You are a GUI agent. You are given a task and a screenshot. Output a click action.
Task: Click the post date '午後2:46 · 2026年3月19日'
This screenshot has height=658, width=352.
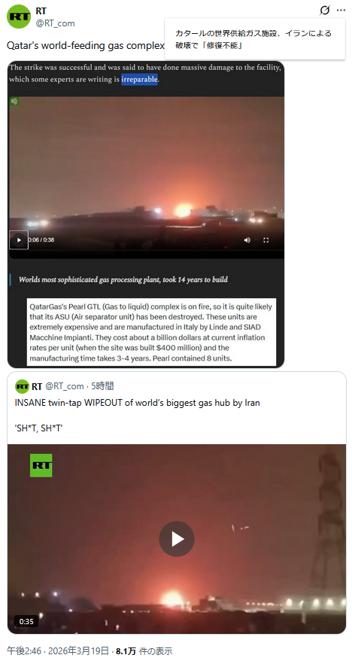click(x=57, y=651)
